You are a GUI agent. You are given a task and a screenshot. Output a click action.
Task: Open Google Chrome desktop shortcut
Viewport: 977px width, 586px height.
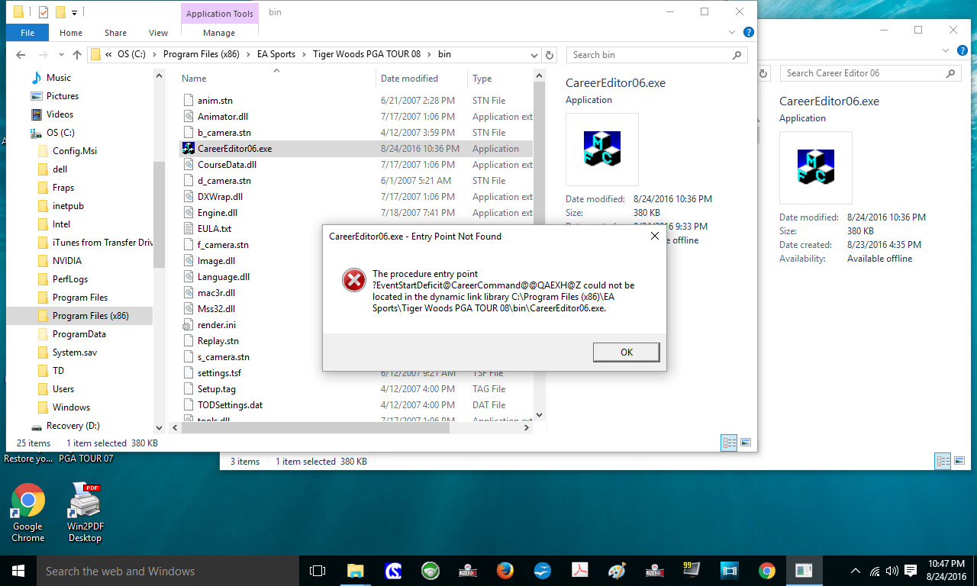coord(27,513)
